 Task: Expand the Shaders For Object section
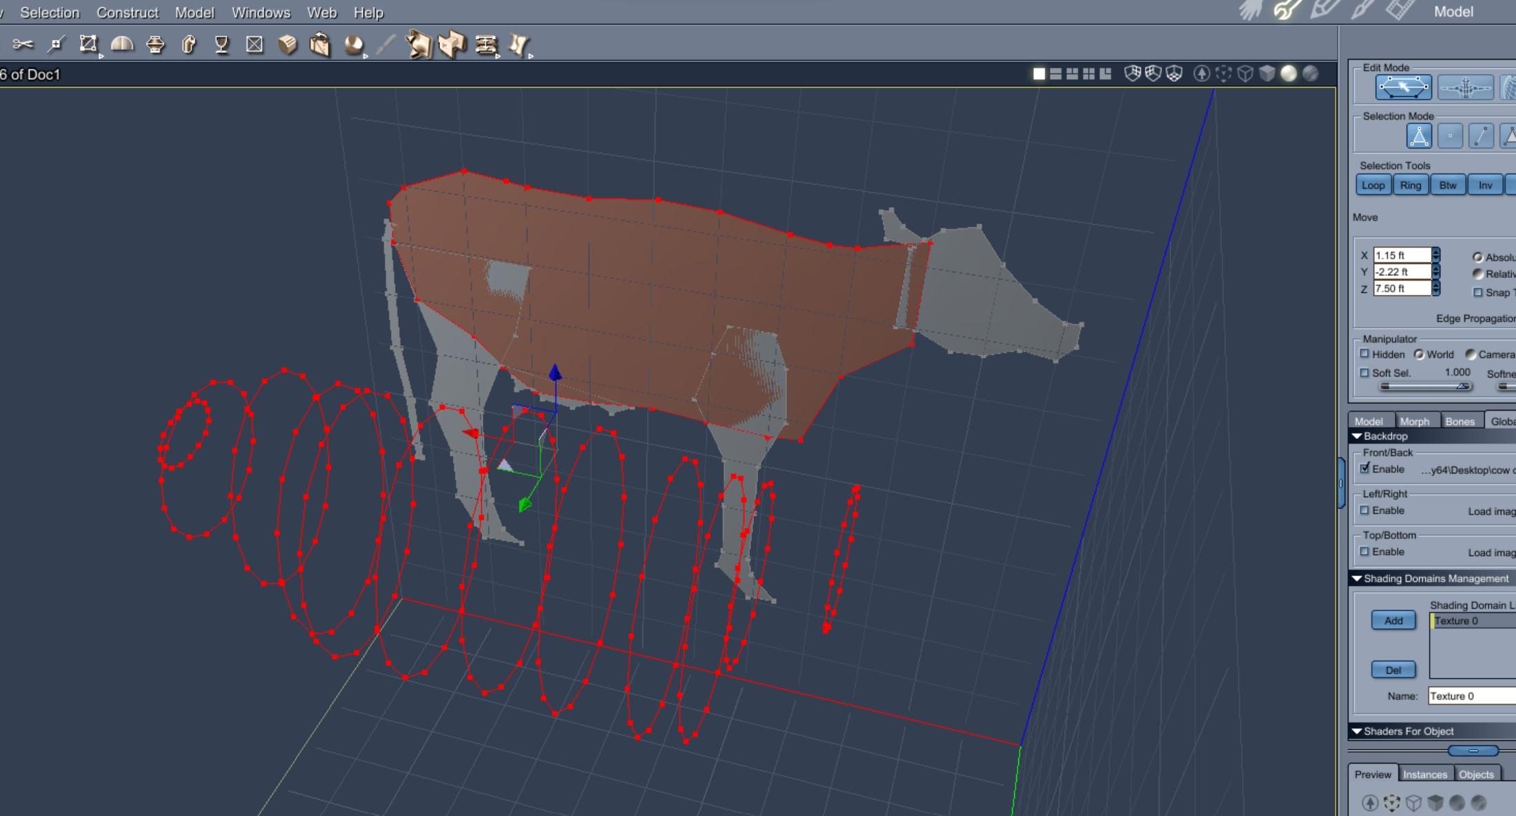click(1357, 731)
